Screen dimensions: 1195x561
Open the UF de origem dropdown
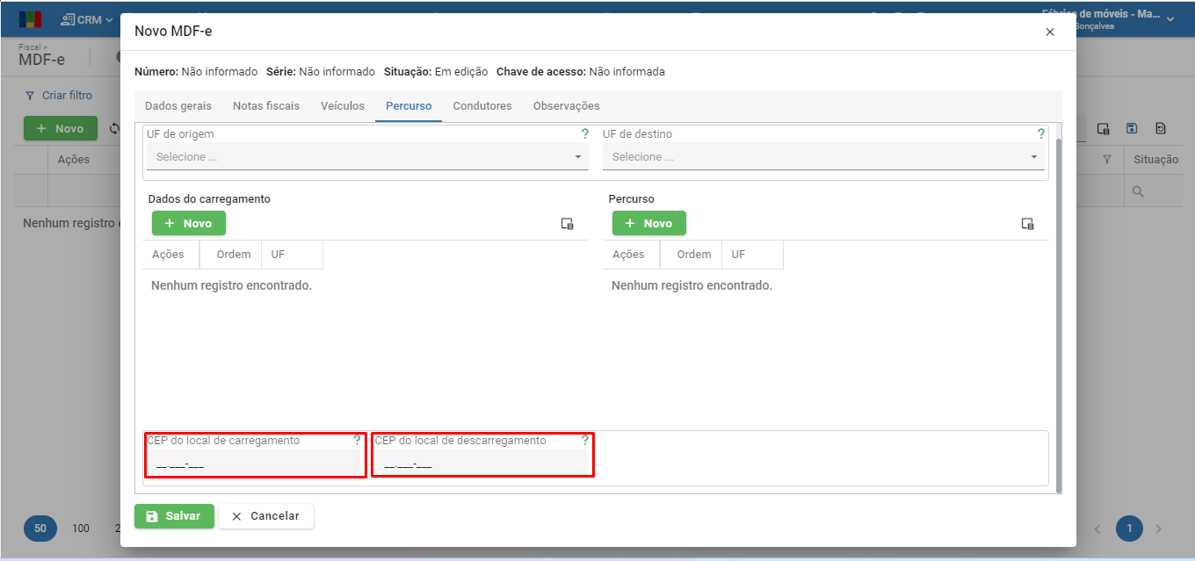pos(367,157)
